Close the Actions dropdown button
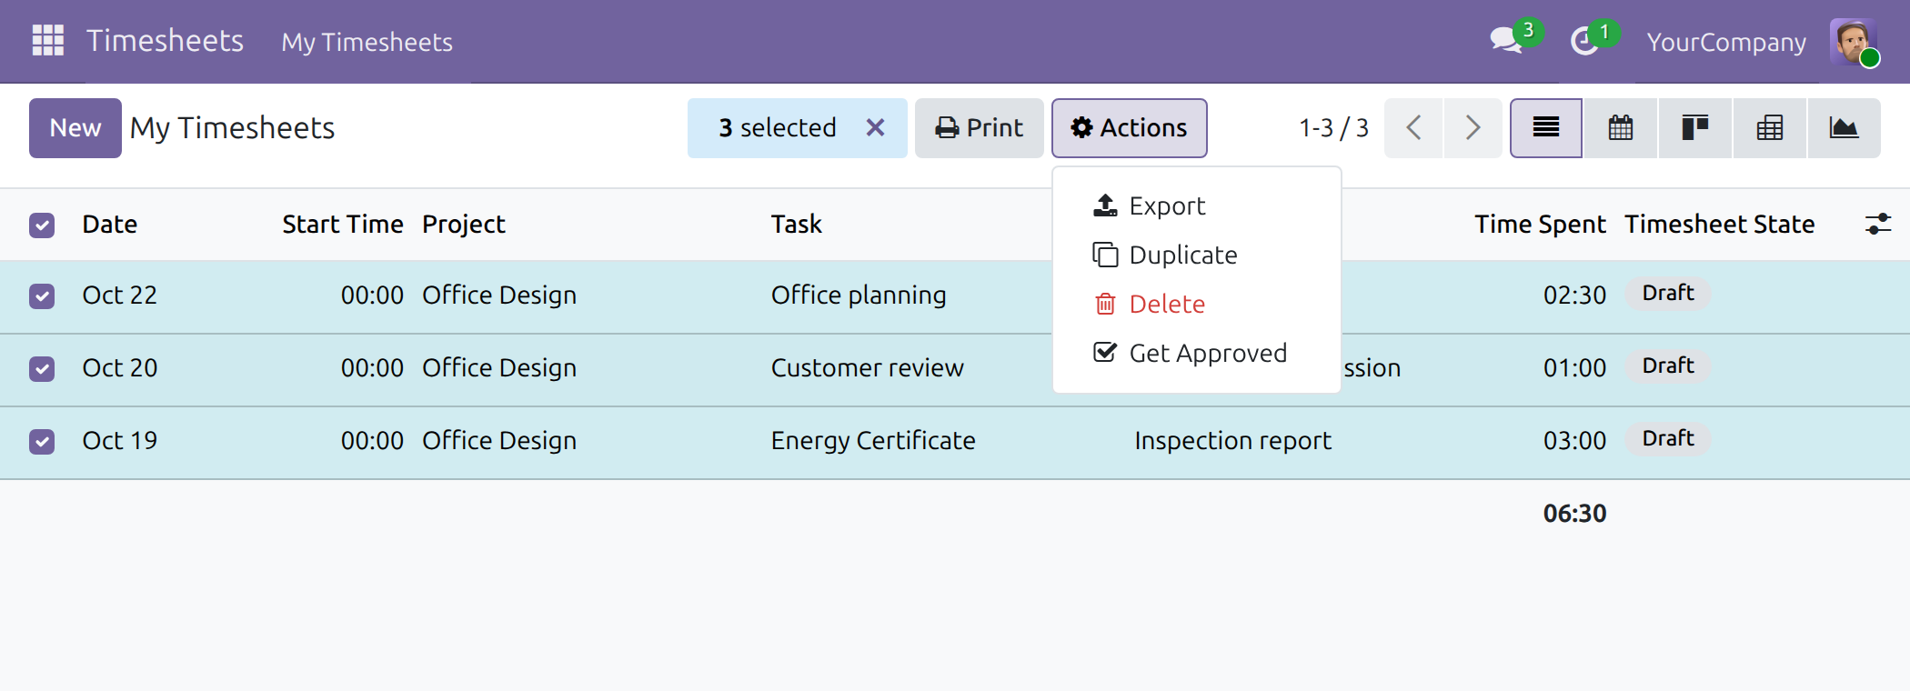This screenshot has height=691, width=1910. [1130, 128]
